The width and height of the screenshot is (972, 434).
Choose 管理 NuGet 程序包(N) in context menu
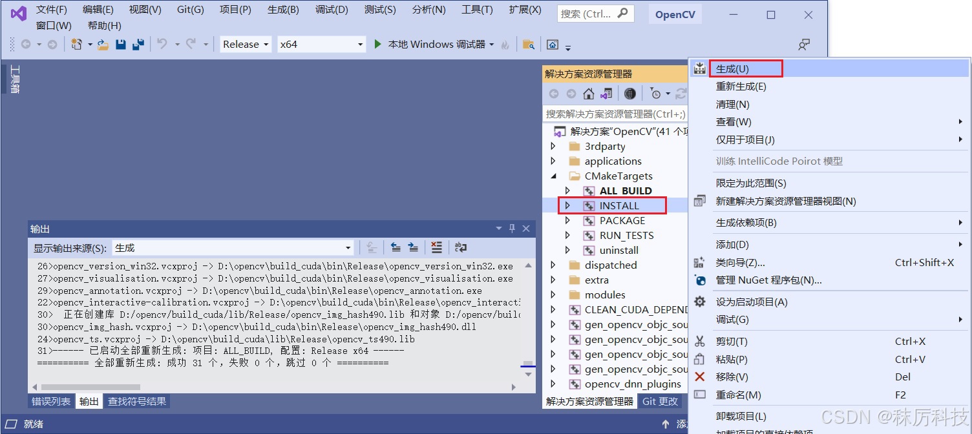830,280
